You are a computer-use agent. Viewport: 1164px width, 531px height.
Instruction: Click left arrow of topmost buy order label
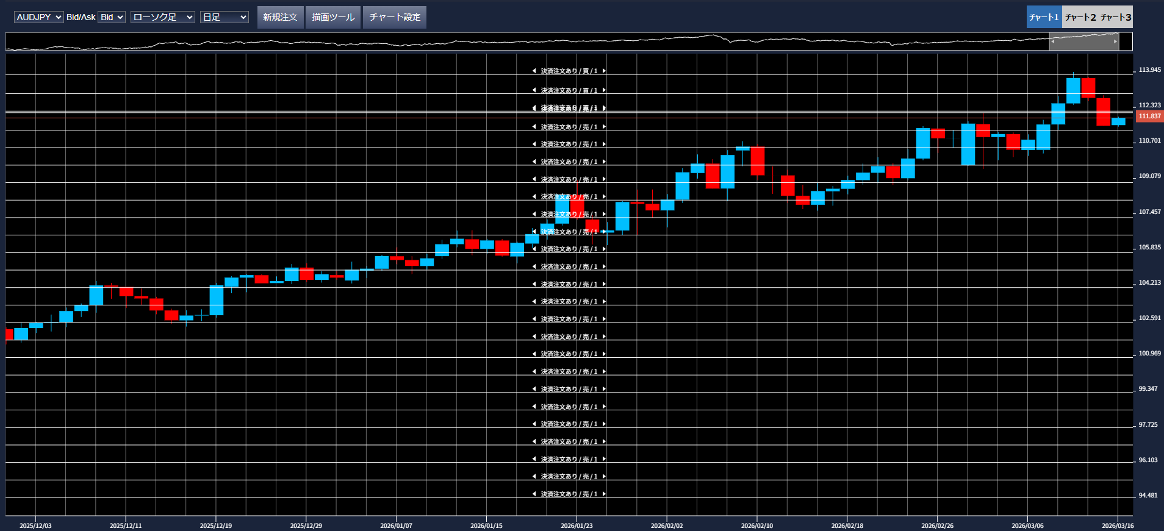[534, 71]
